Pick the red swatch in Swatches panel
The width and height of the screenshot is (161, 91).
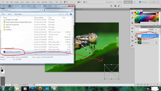pyautogui.click(x=135, y=13)
